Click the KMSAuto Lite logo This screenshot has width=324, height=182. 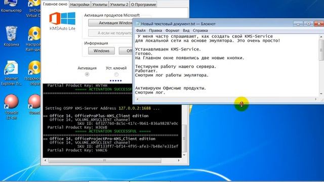(62, 21)
